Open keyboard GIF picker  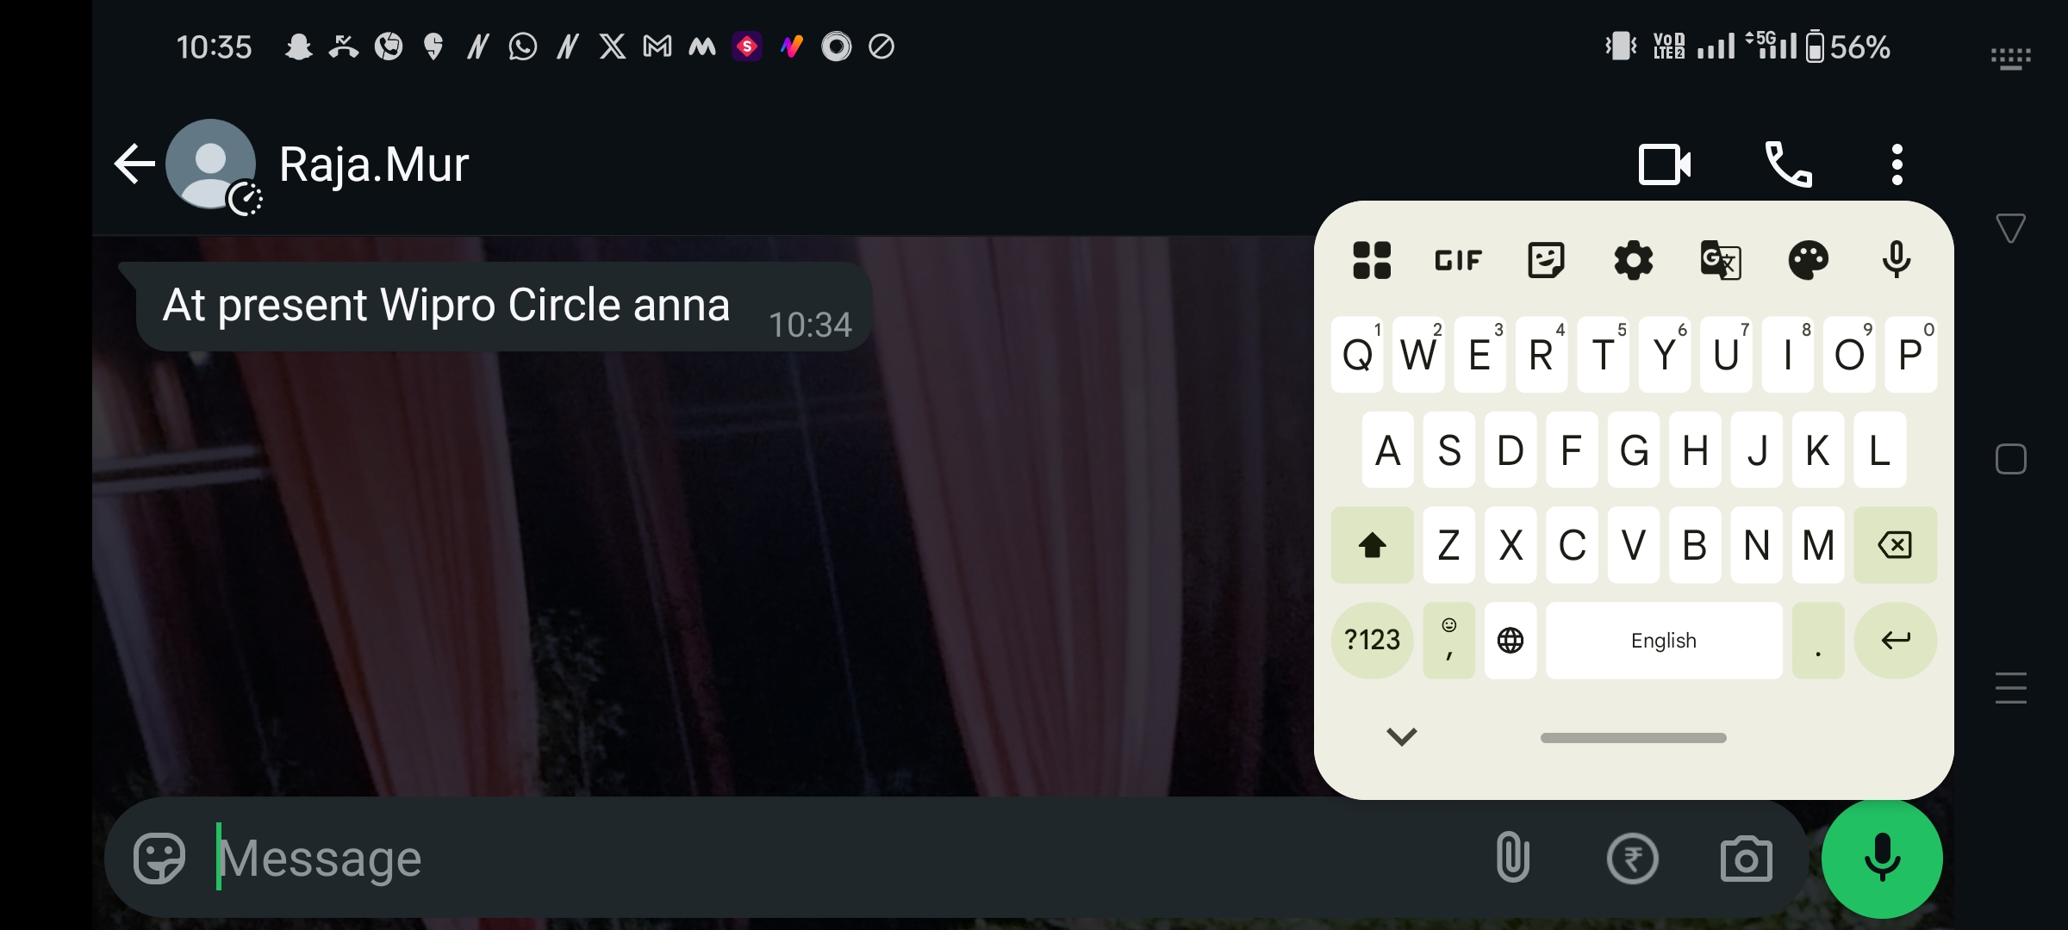pos(1458,260)
